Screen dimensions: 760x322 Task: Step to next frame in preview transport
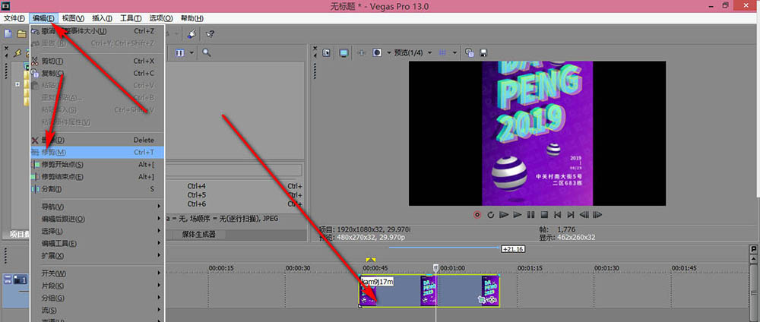pyautogui.click(x=597, y=214)
